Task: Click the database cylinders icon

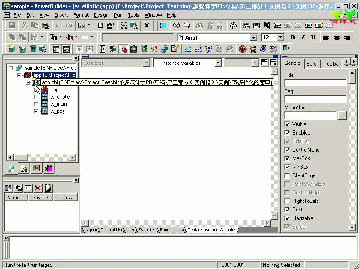Action: (164, 49)
